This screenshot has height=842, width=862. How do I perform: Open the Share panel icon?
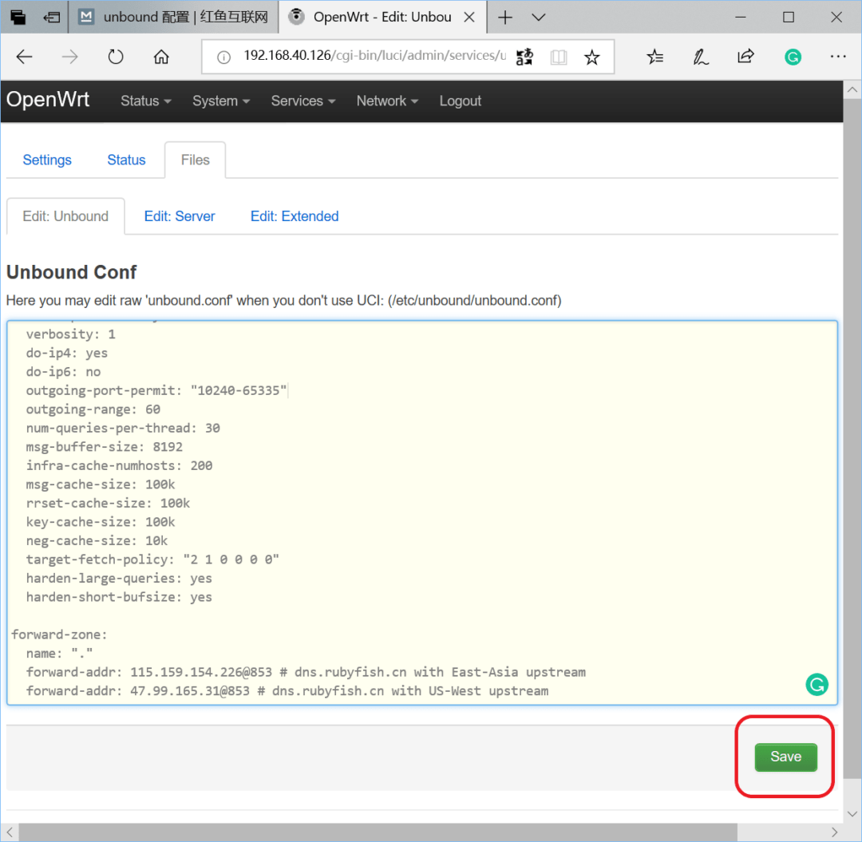(745, 56)
